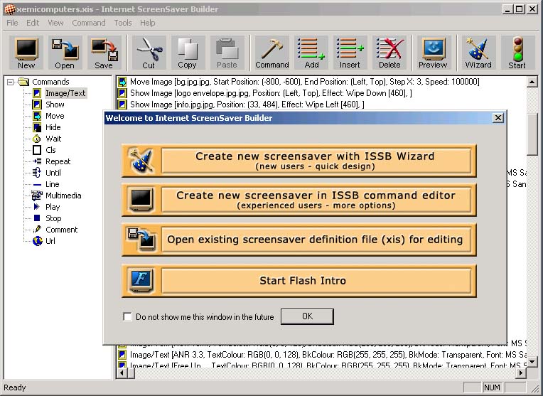Open the Help menu
The height and width of the screenshot is (396, 543).
[148, 23]
